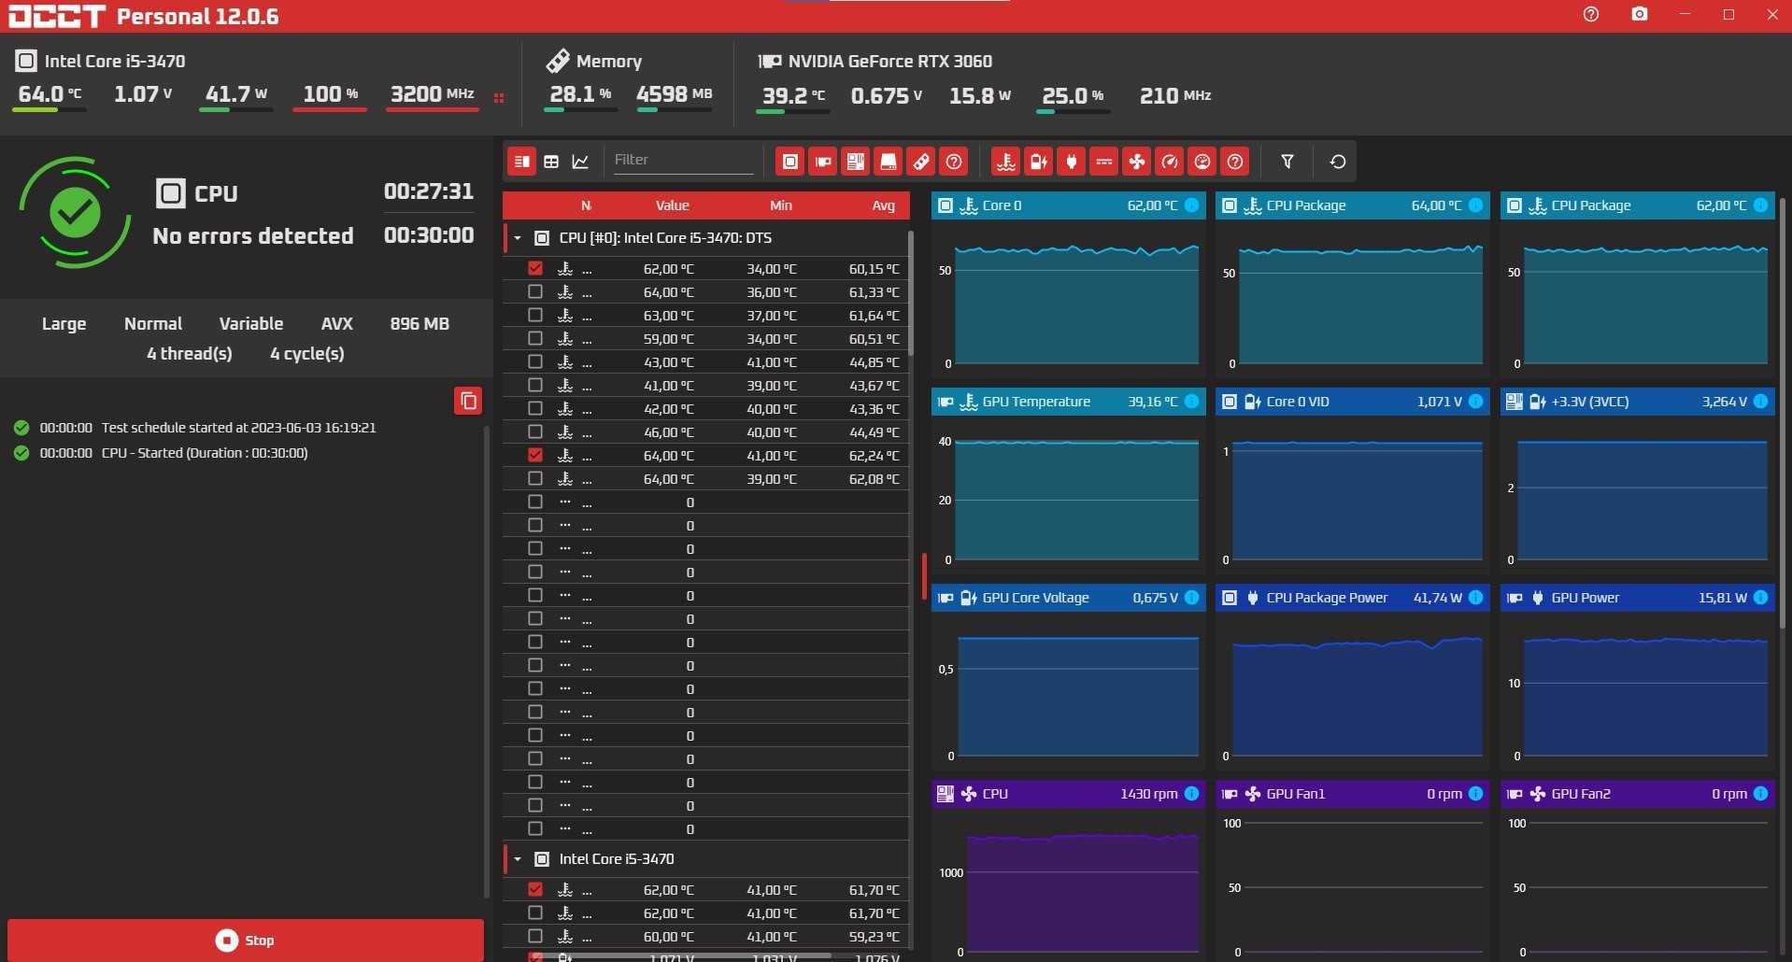Screen dimensions: 1792x962
Task: Click the 896 MB memory setting
Action: click(x=420, y=324)
